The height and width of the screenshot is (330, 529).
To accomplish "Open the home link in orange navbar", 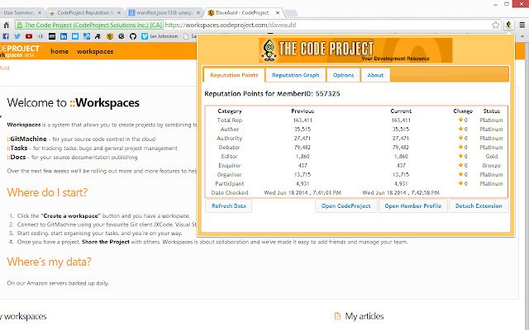I will pyautogui.click(x=60, y=51).
